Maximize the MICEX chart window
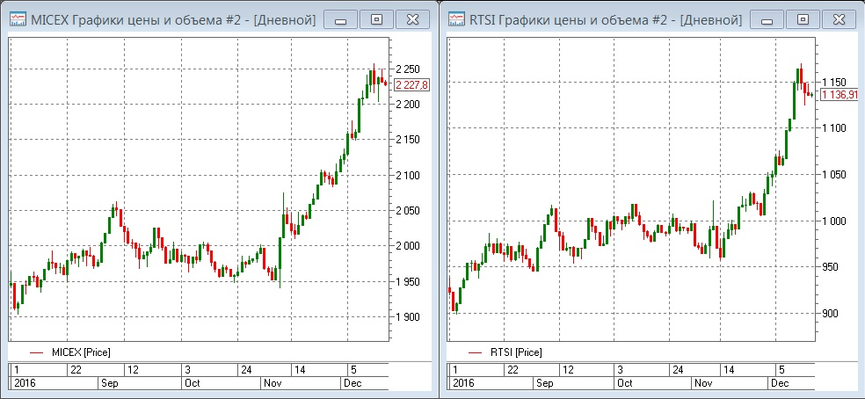This screenshot has width=865, height=399. [x=375, y=18]
